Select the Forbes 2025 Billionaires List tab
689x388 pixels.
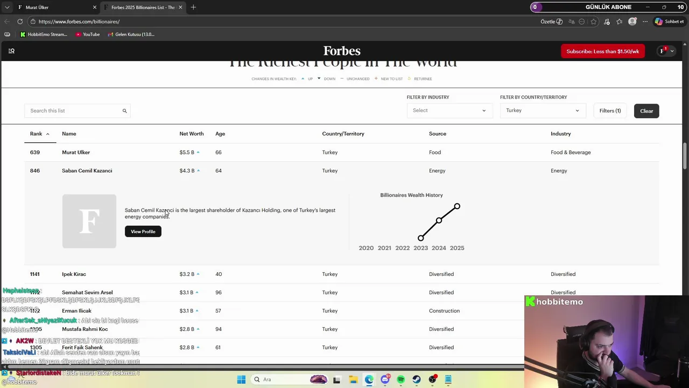(143, 7)
